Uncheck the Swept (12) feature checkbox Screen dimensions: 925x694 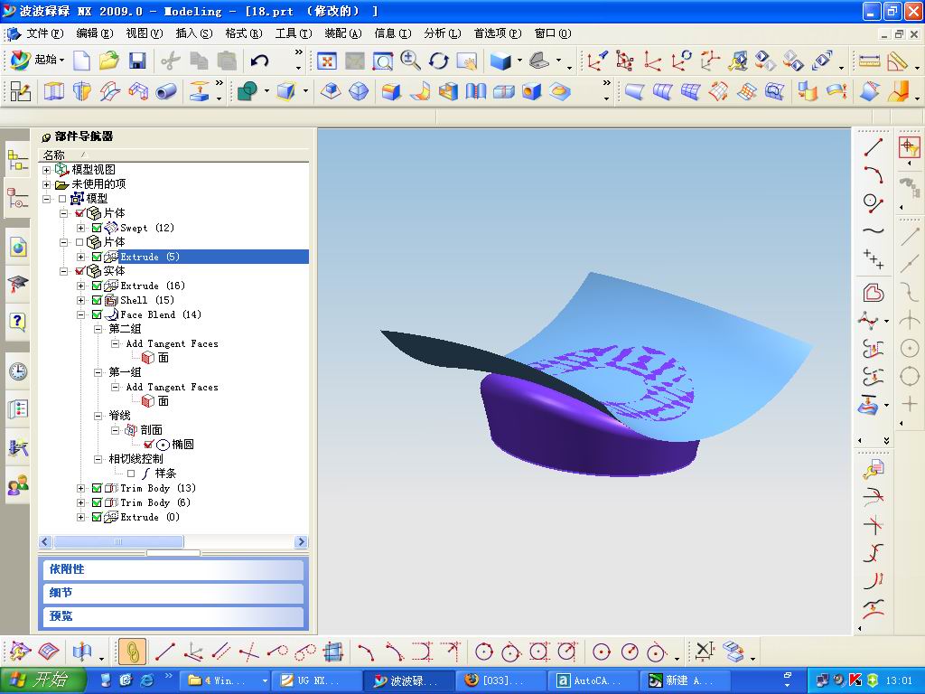(x=97, y=228)
